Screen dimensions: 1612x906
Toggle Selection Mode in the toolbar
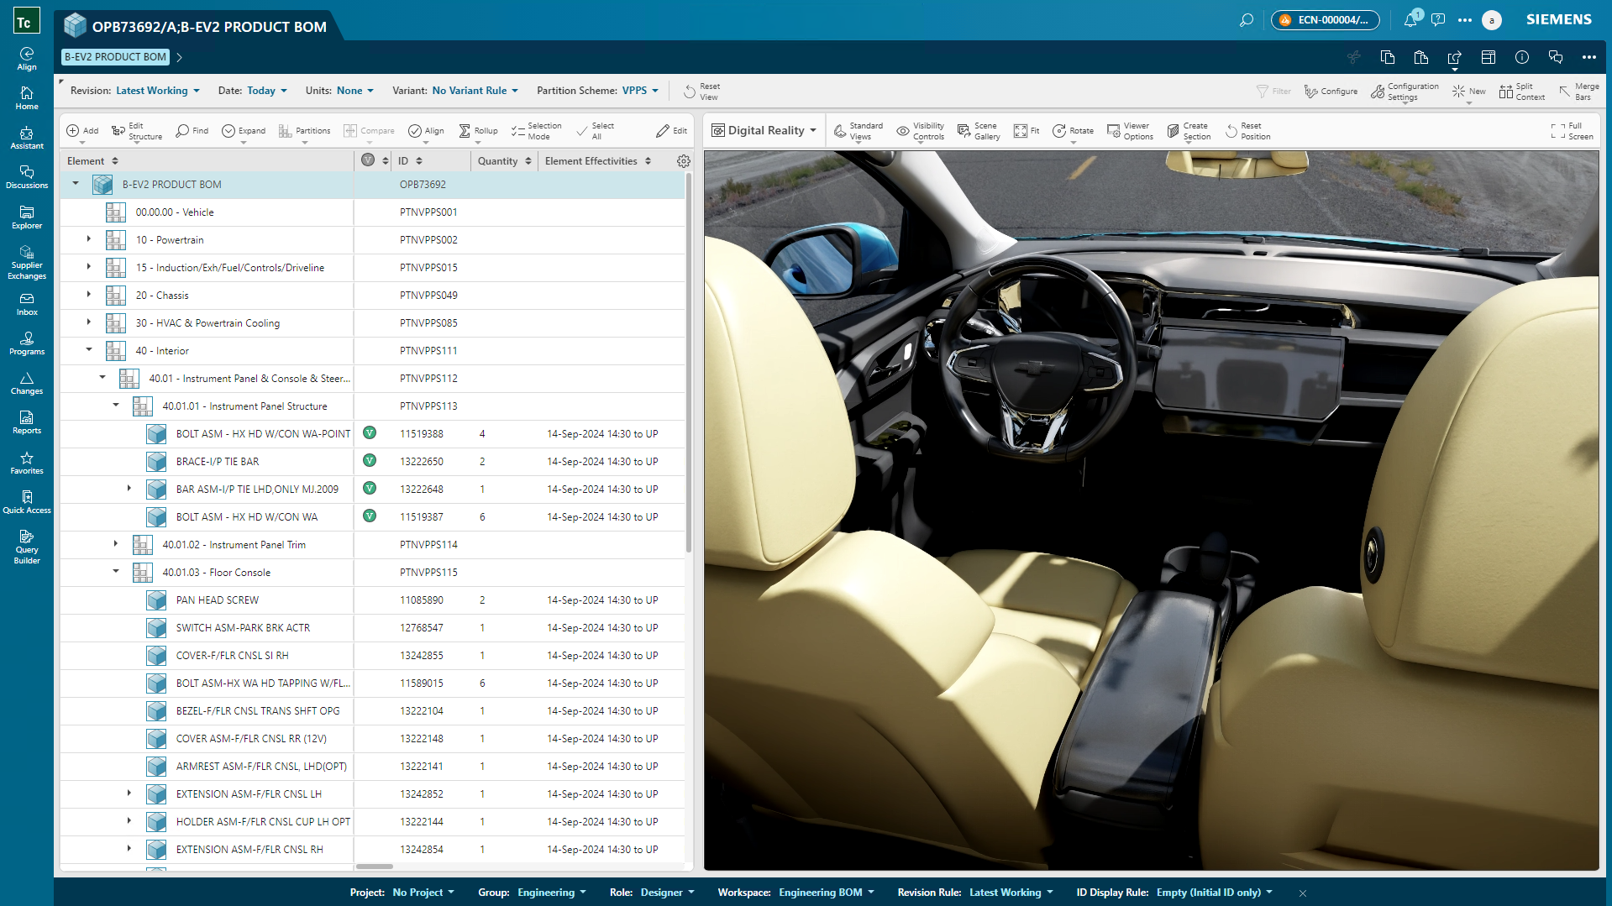pos(536,131)
